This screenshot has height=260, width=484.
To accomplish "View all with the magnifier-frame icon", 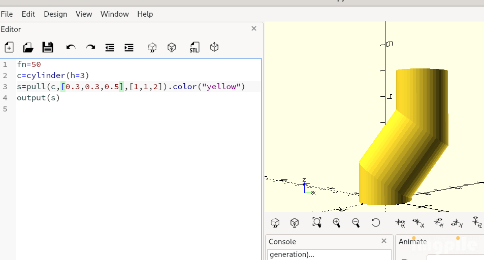I will tap(317, 222).
